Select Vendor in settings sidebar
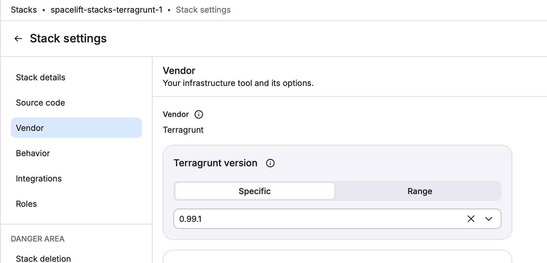Viewport: 547px width, 263px height. point(76,128)
